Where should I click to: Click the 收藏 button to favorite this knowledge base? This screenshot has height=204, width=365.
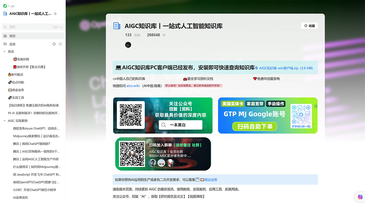(x=310, y=25)
